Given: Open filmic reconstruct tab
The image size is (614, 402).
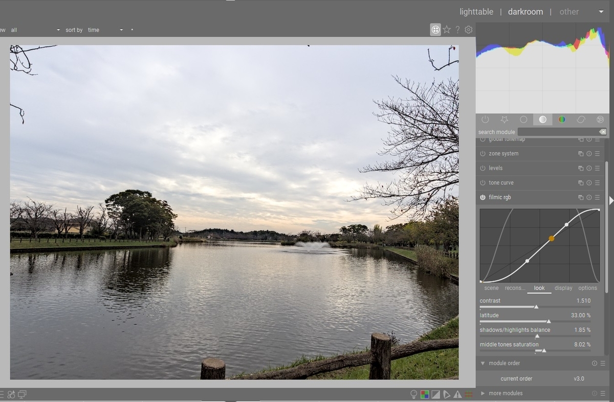Looking at the screenshot, I should click(515, 288).
